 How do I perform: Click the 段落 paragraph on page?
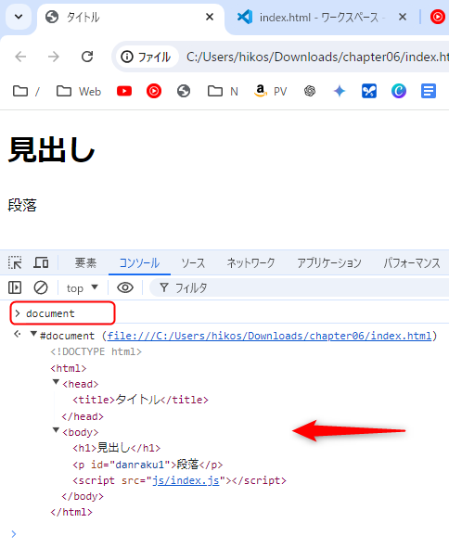tap(22, 205)
